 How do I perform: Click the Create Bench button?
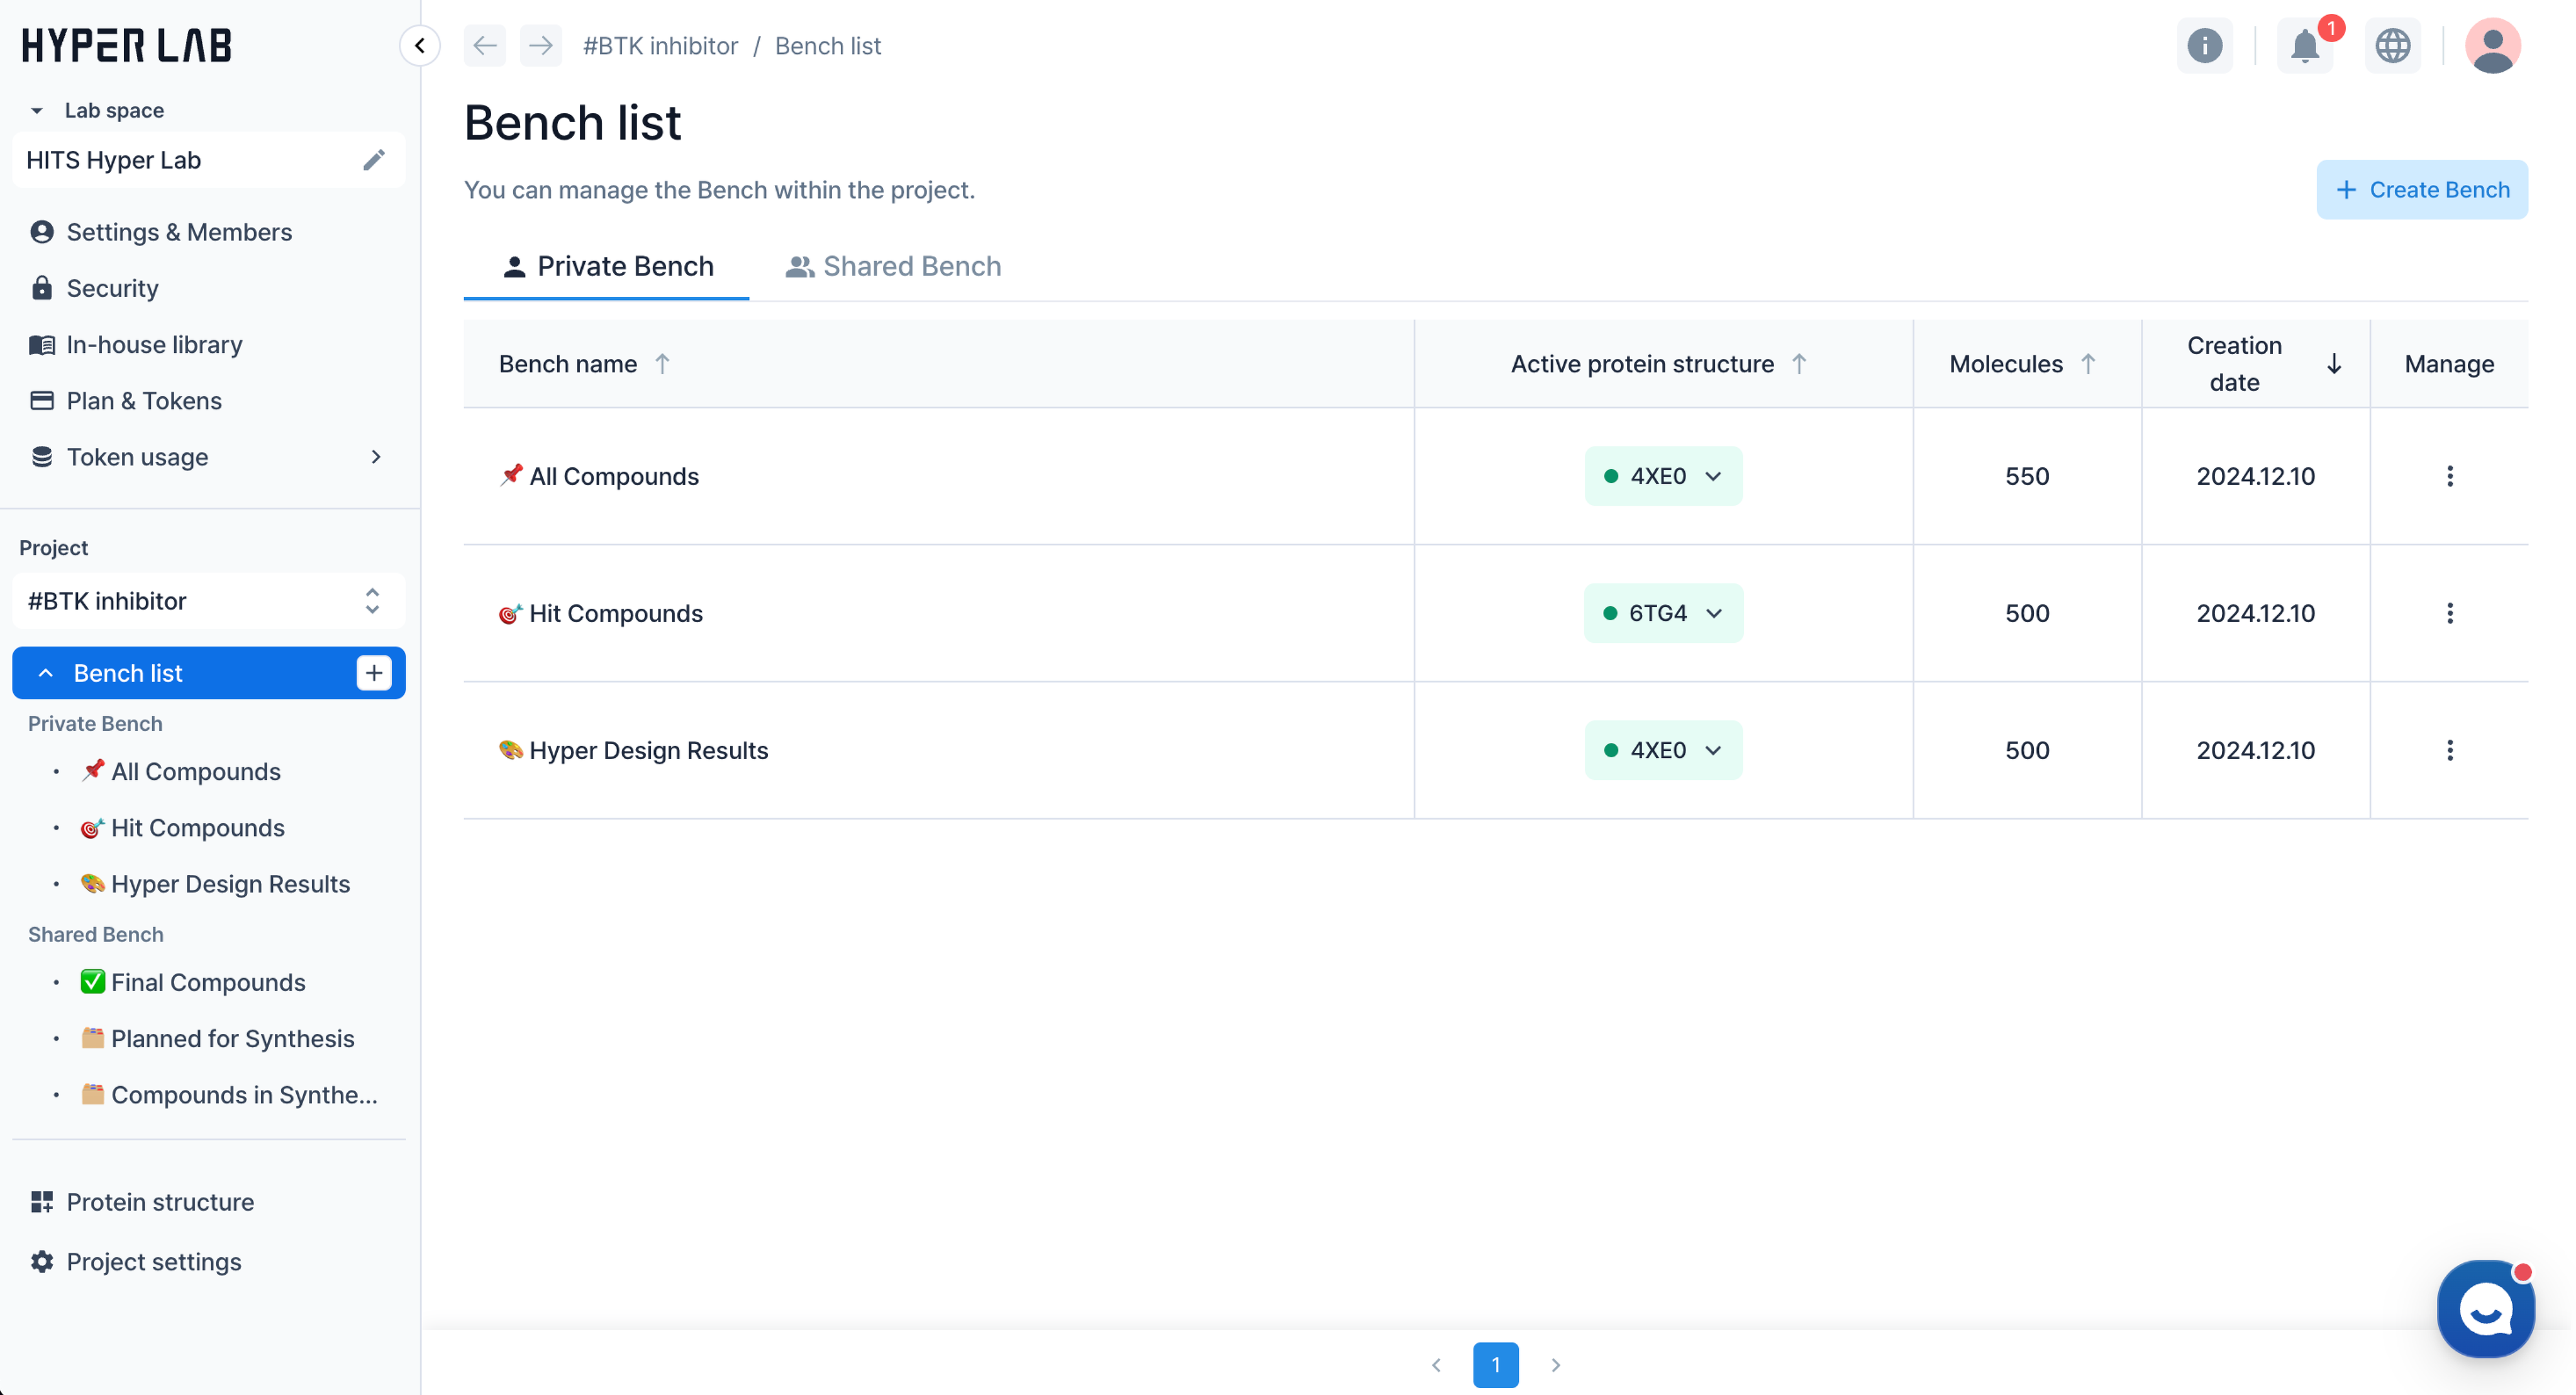pyautogui.click(x=2421, y=190)
